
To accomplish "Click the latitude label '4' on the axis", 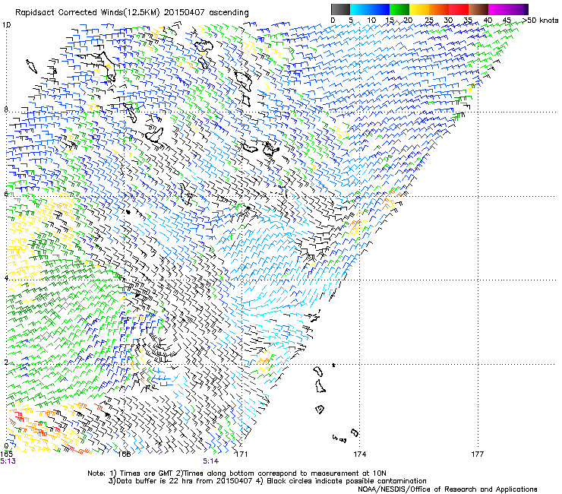I will tap(6, 277).
